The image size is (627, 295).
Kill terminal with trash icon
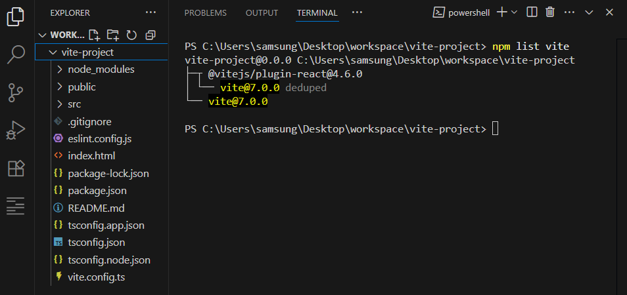pyautogui.click(x=550, y=12)
